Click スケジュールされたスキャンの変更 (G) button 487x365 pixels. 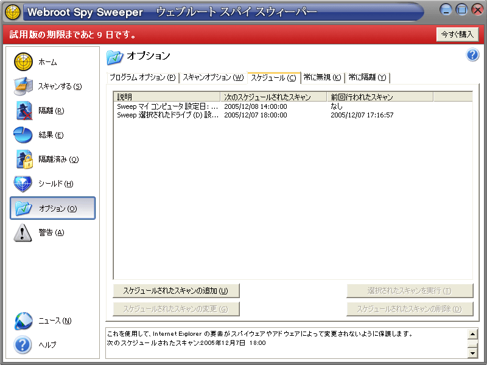click(x=176, y=309)
